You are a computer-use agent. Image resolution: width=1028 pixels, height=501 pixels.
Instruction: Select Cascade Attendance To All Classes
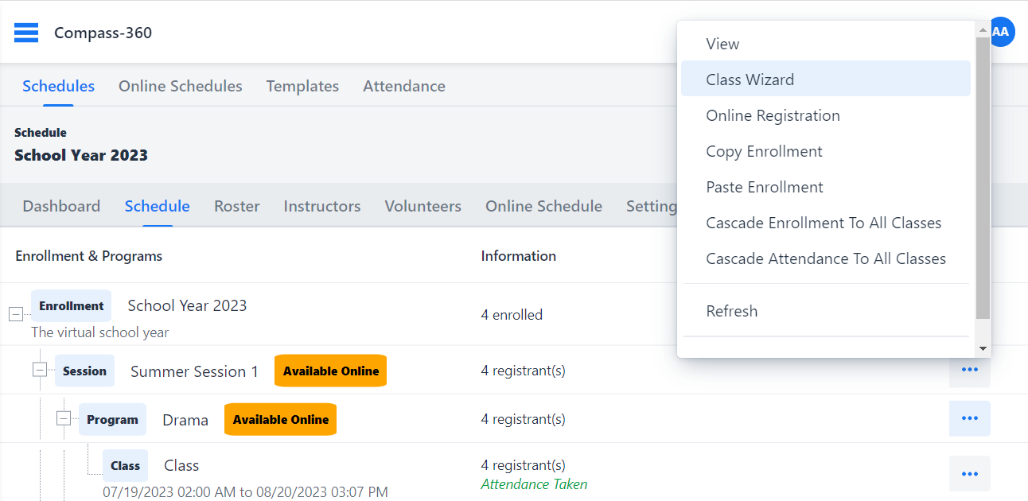pos(826,258)
